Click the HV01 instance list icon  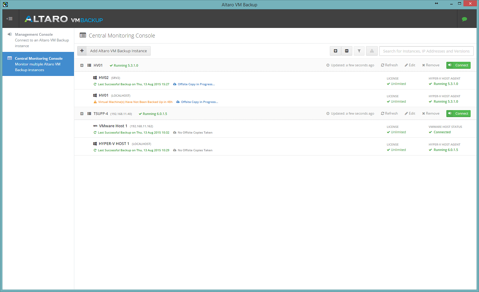click(89, 65)
